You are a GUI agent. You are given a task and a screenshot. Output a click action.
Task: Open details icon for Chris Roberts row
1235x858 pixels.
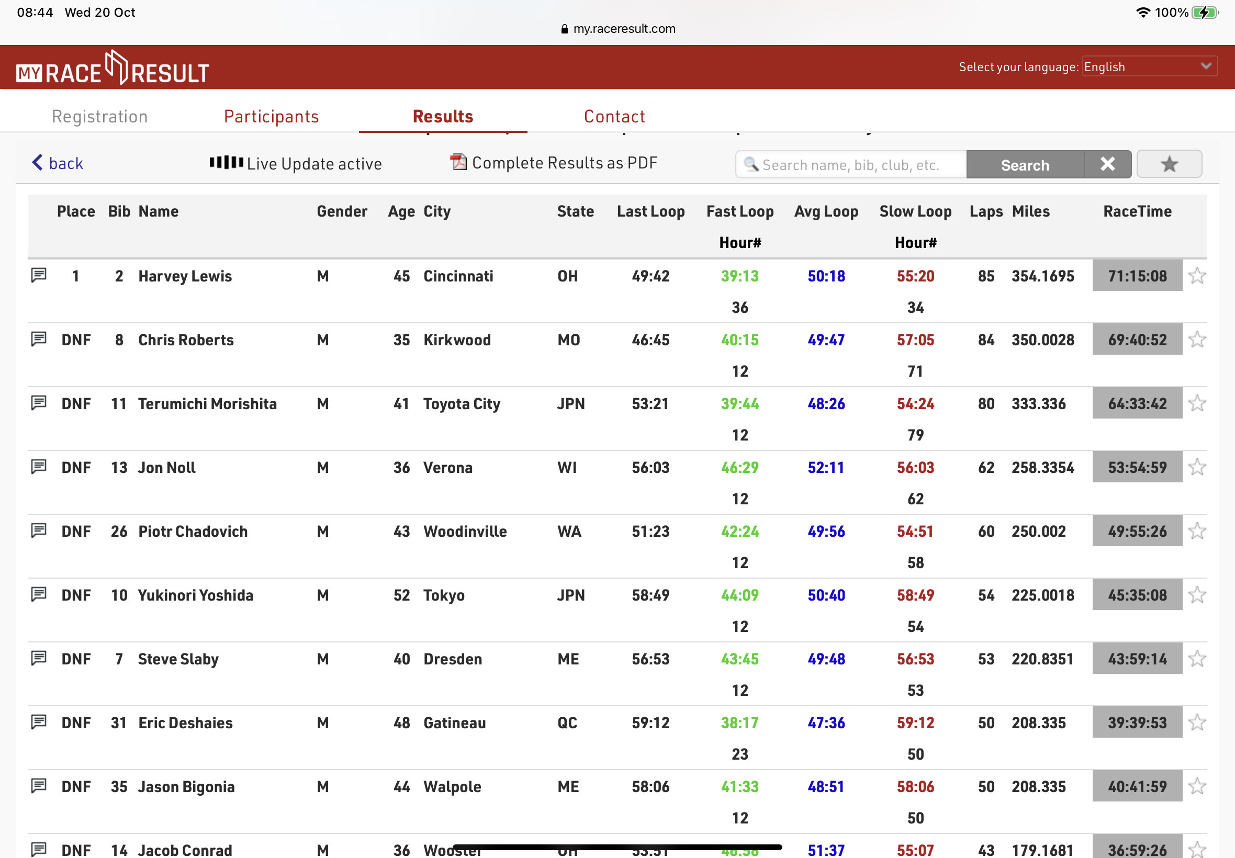click(x=39, y=339)
